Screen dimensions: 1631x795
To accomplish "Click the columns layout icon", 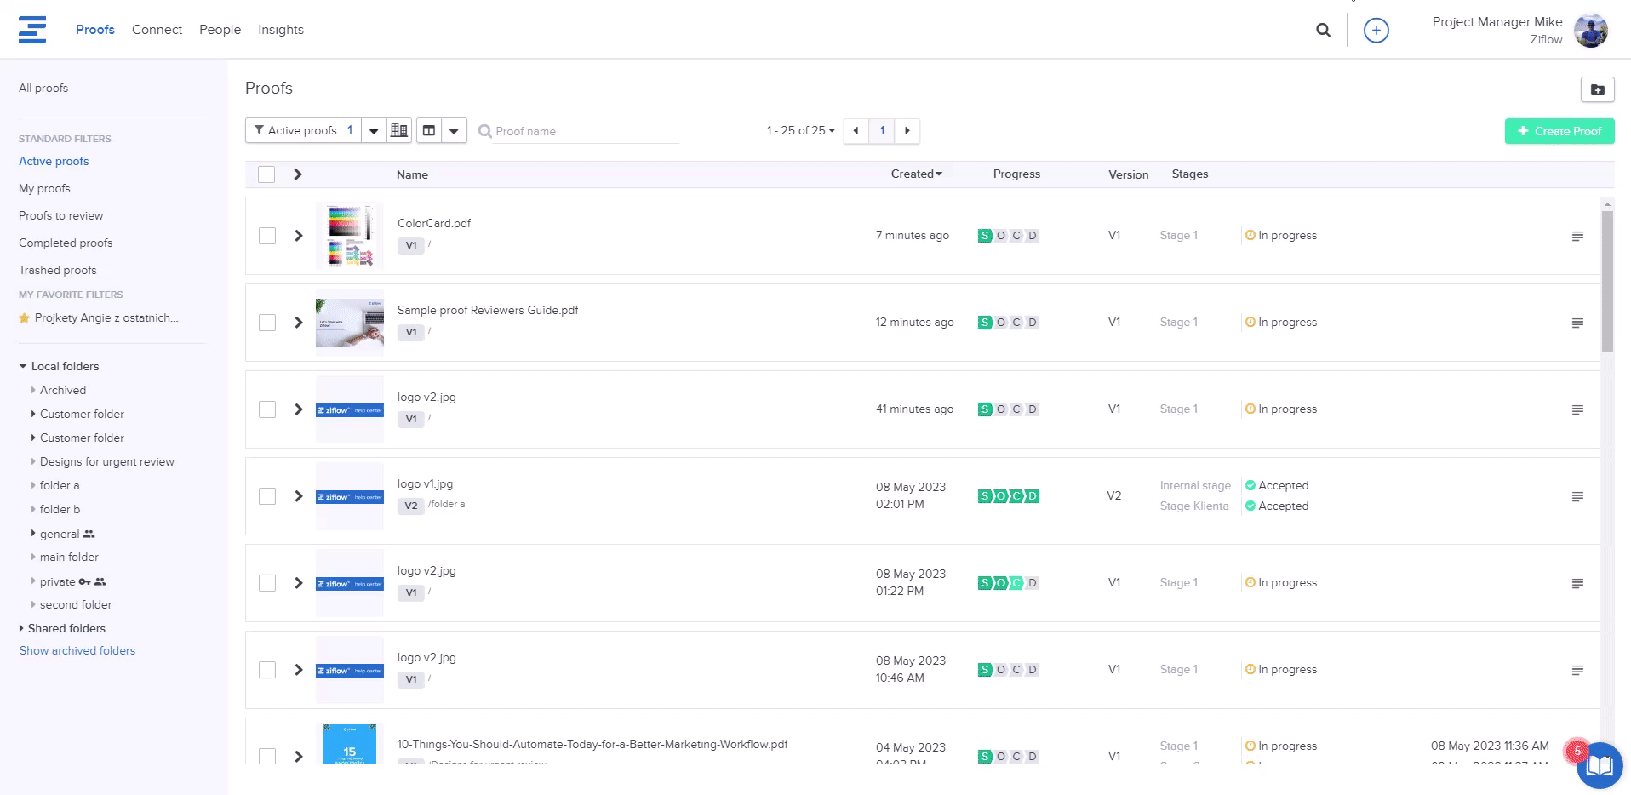I will coord(429,130).
